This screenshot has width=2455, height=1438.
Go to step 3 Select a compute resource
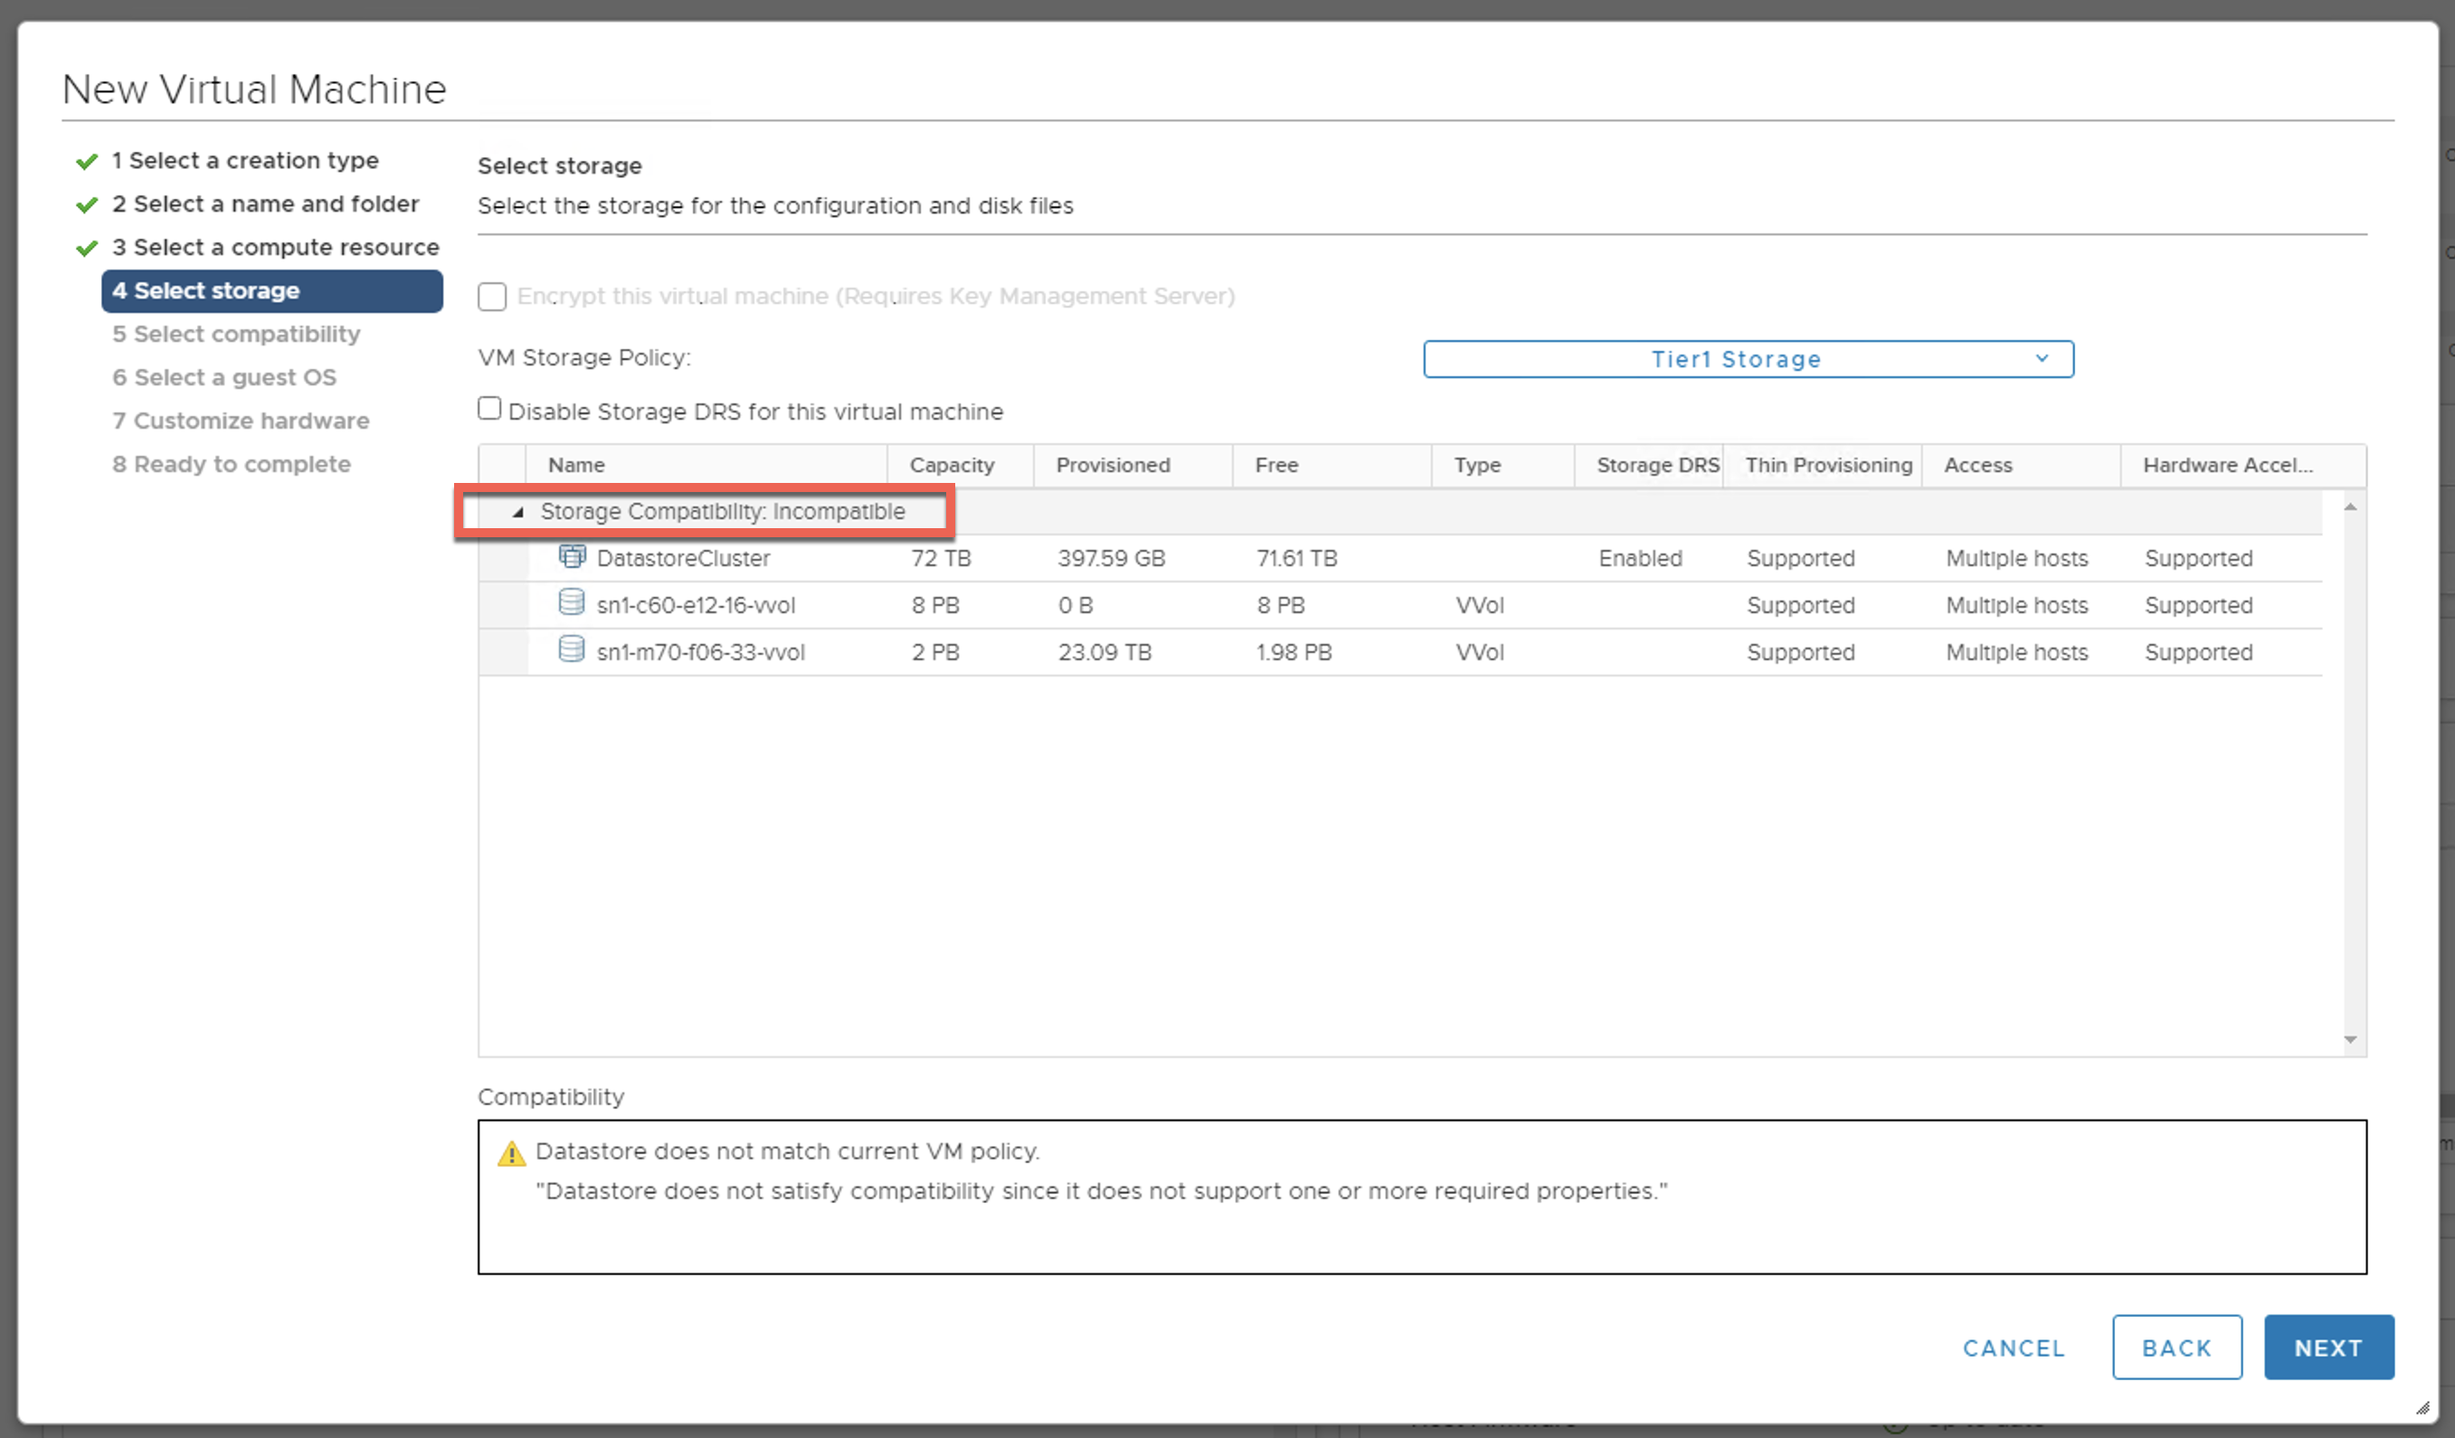[276, 248]
